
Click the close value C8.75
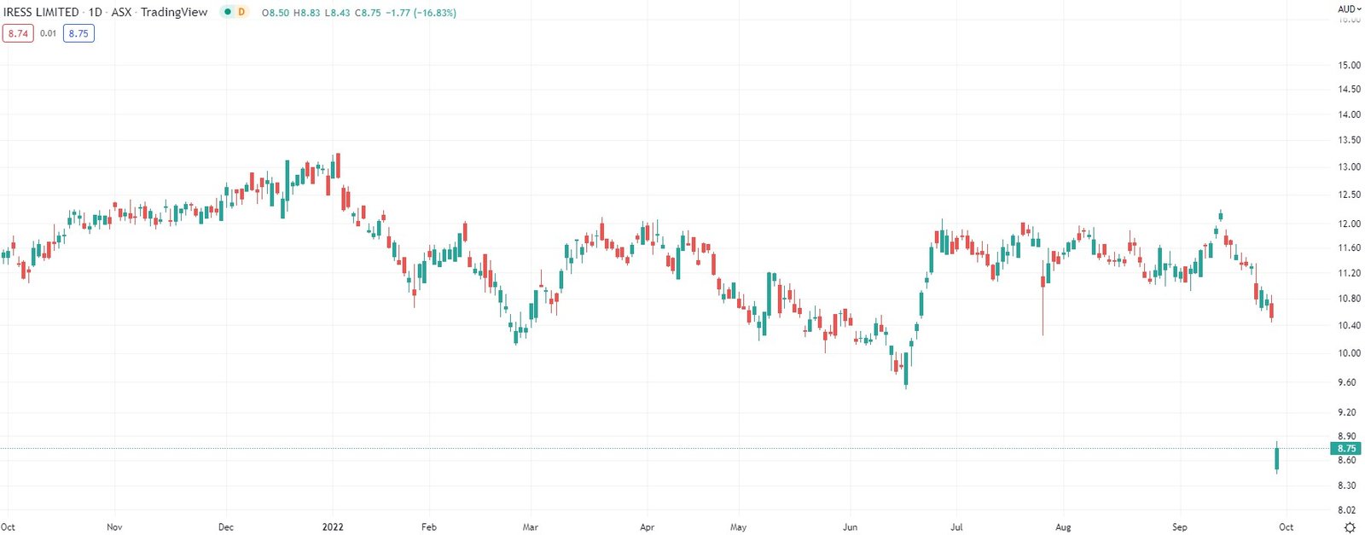click(368, 13)
